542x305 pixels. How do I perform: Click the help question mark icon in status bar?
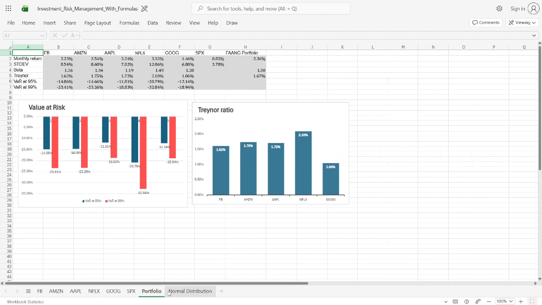[x=466, y=302]
